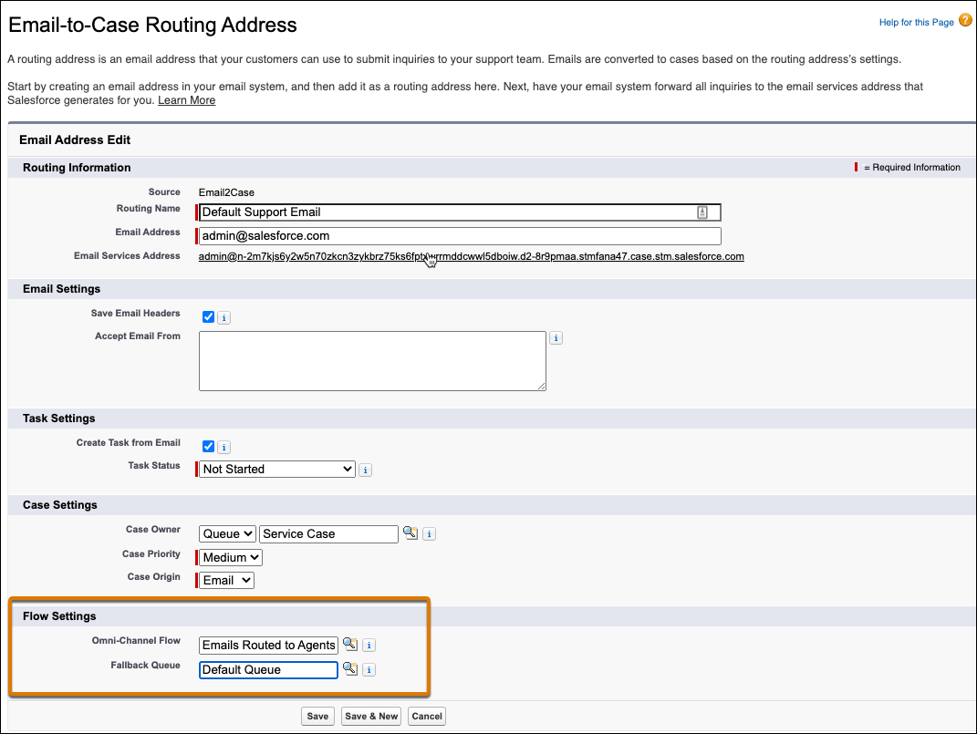Open the Omni-Channel Flow lookup icon
Viewport: 977px width, 734px height.
click(351, 645)
